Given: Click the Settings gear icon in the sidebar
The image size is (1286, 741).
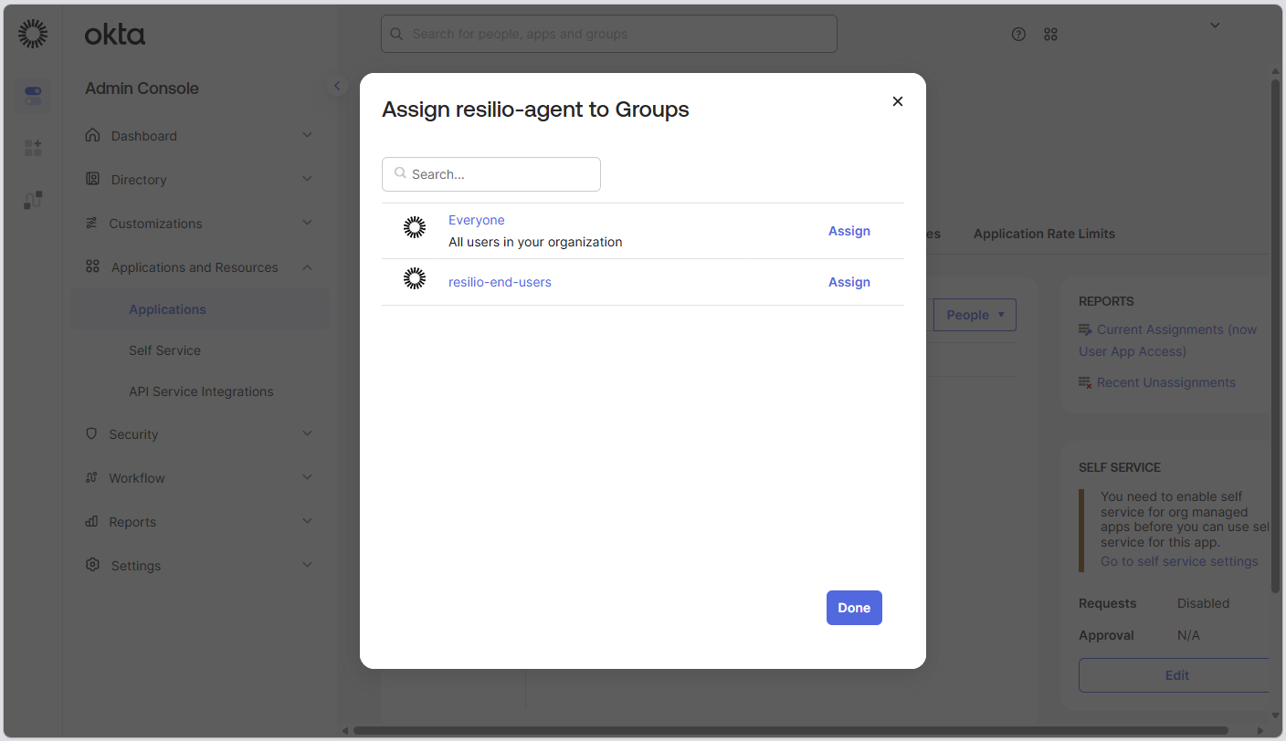Looking at the screenshot, I should click(x=92, y=565).
